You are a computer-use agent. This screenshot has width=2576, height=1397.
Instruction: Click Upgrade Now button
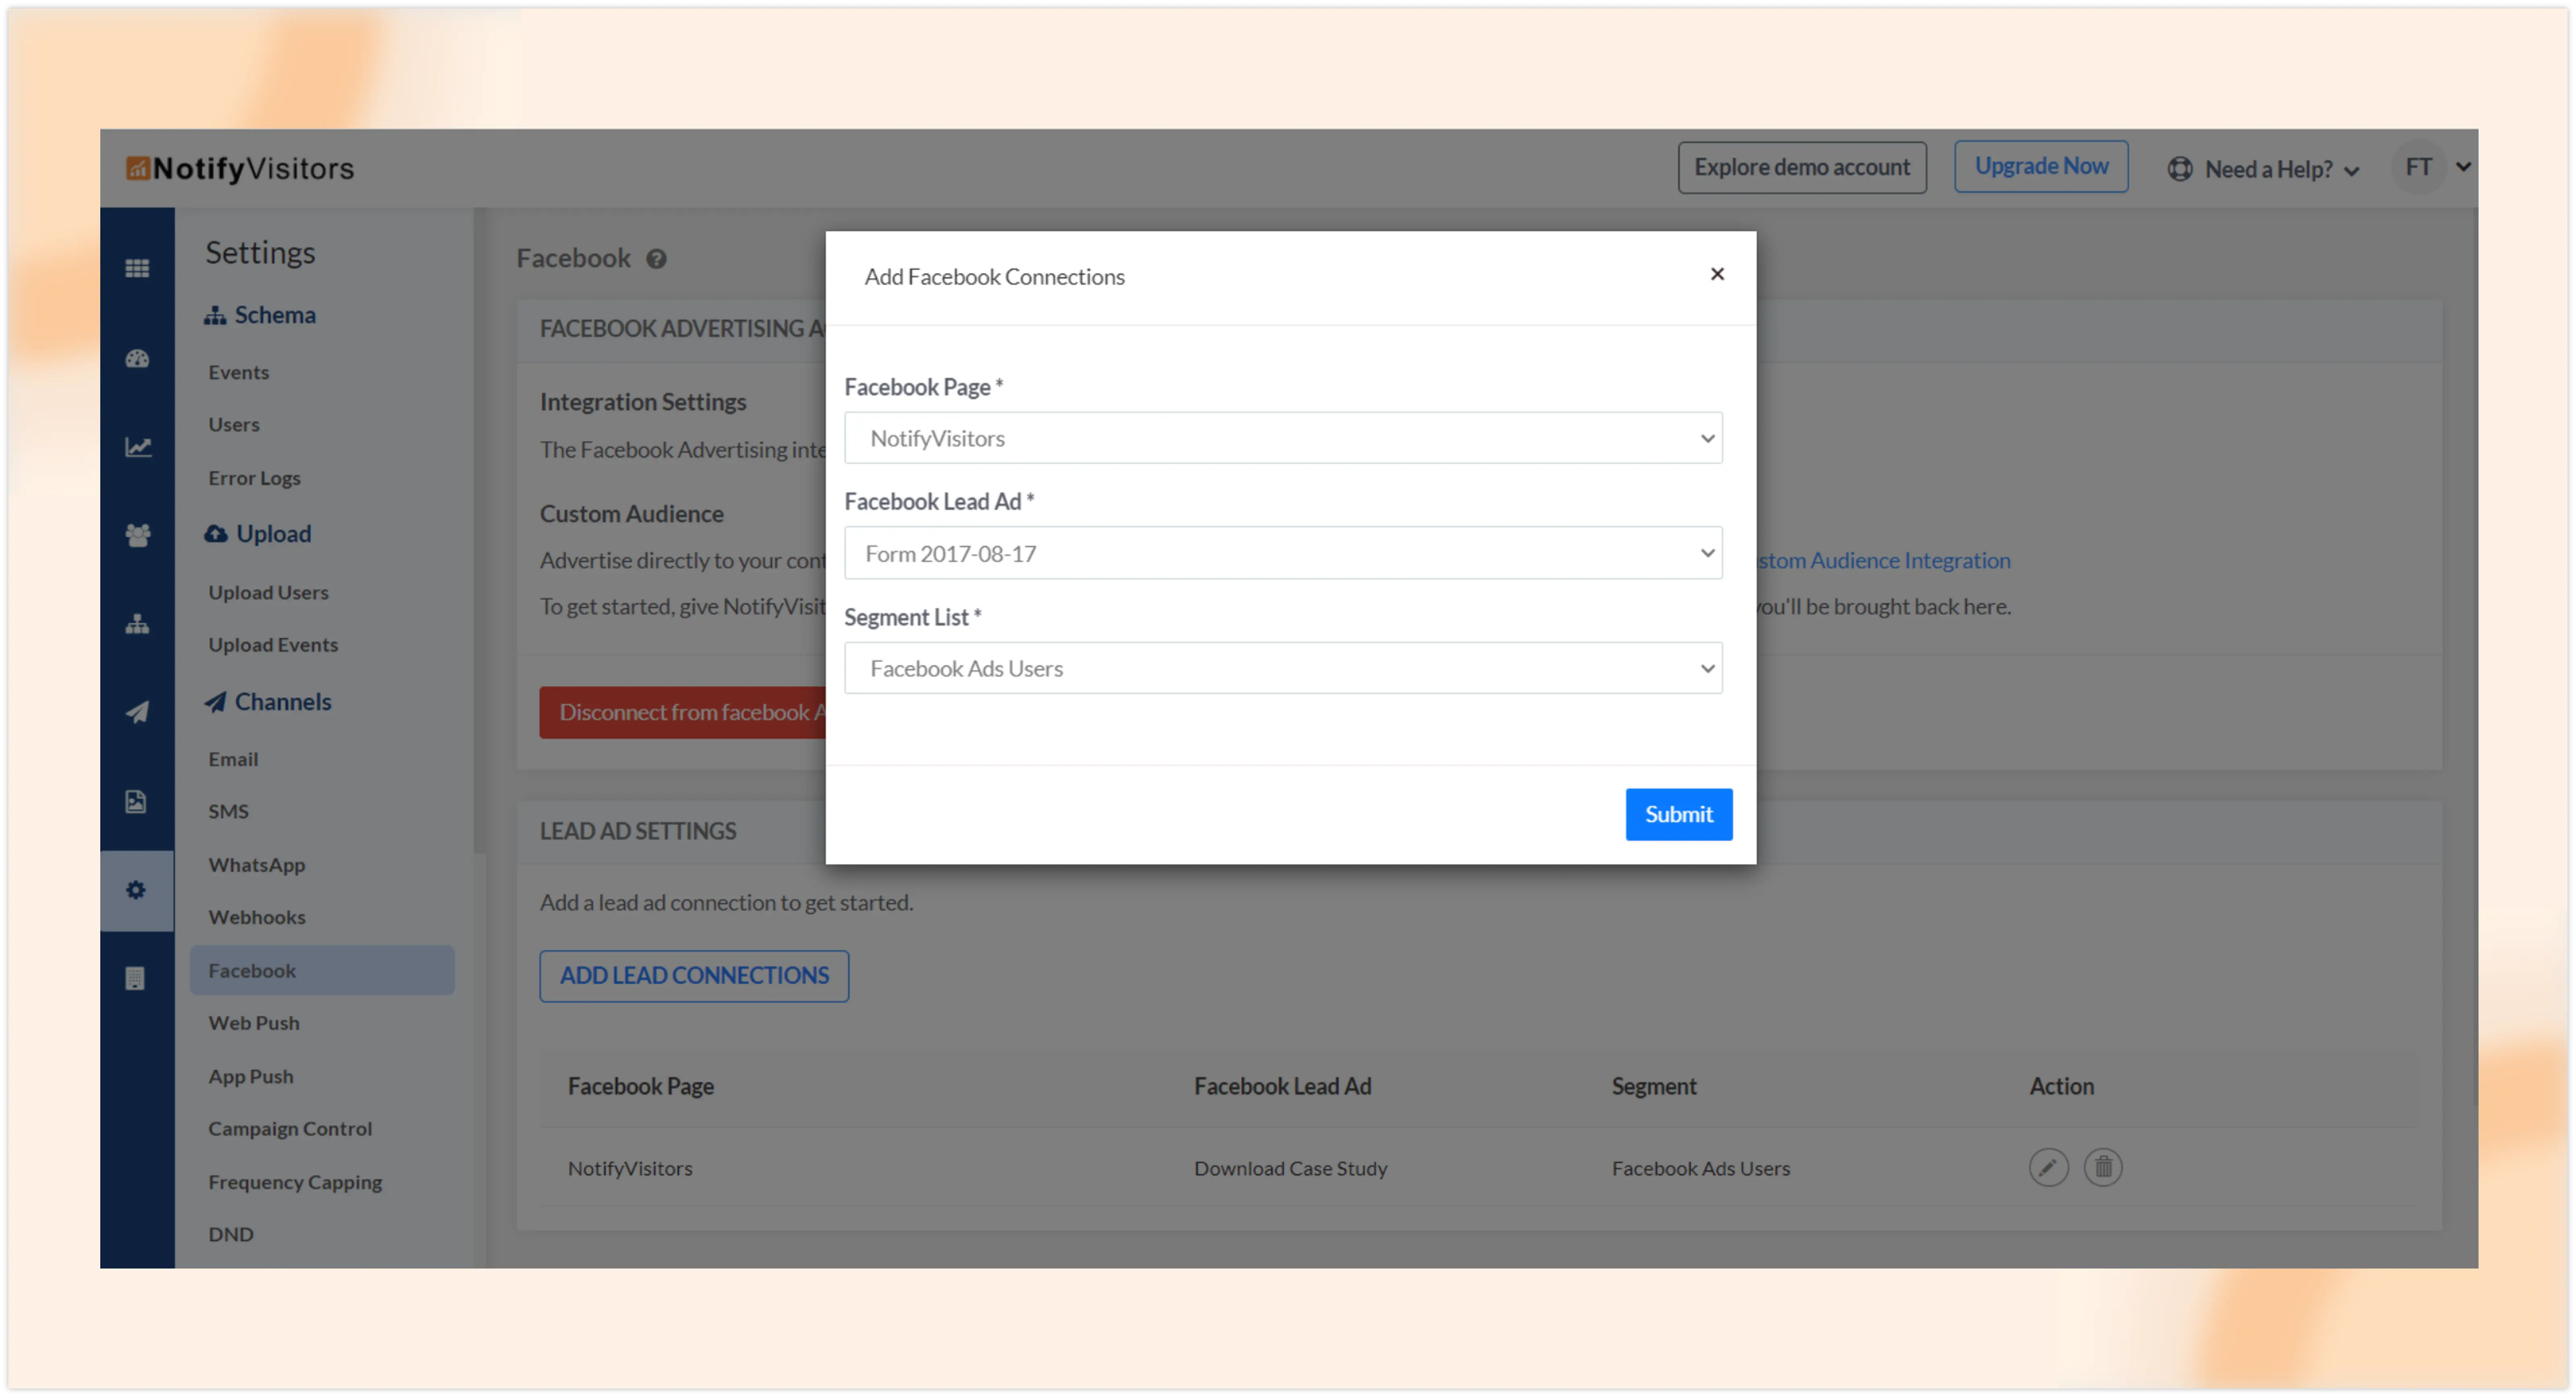(x=2040, y=166)
